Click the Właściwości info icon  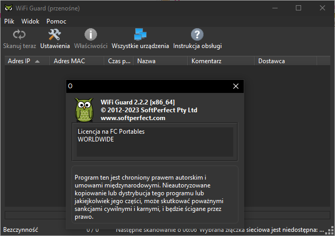tap(91, 34)
